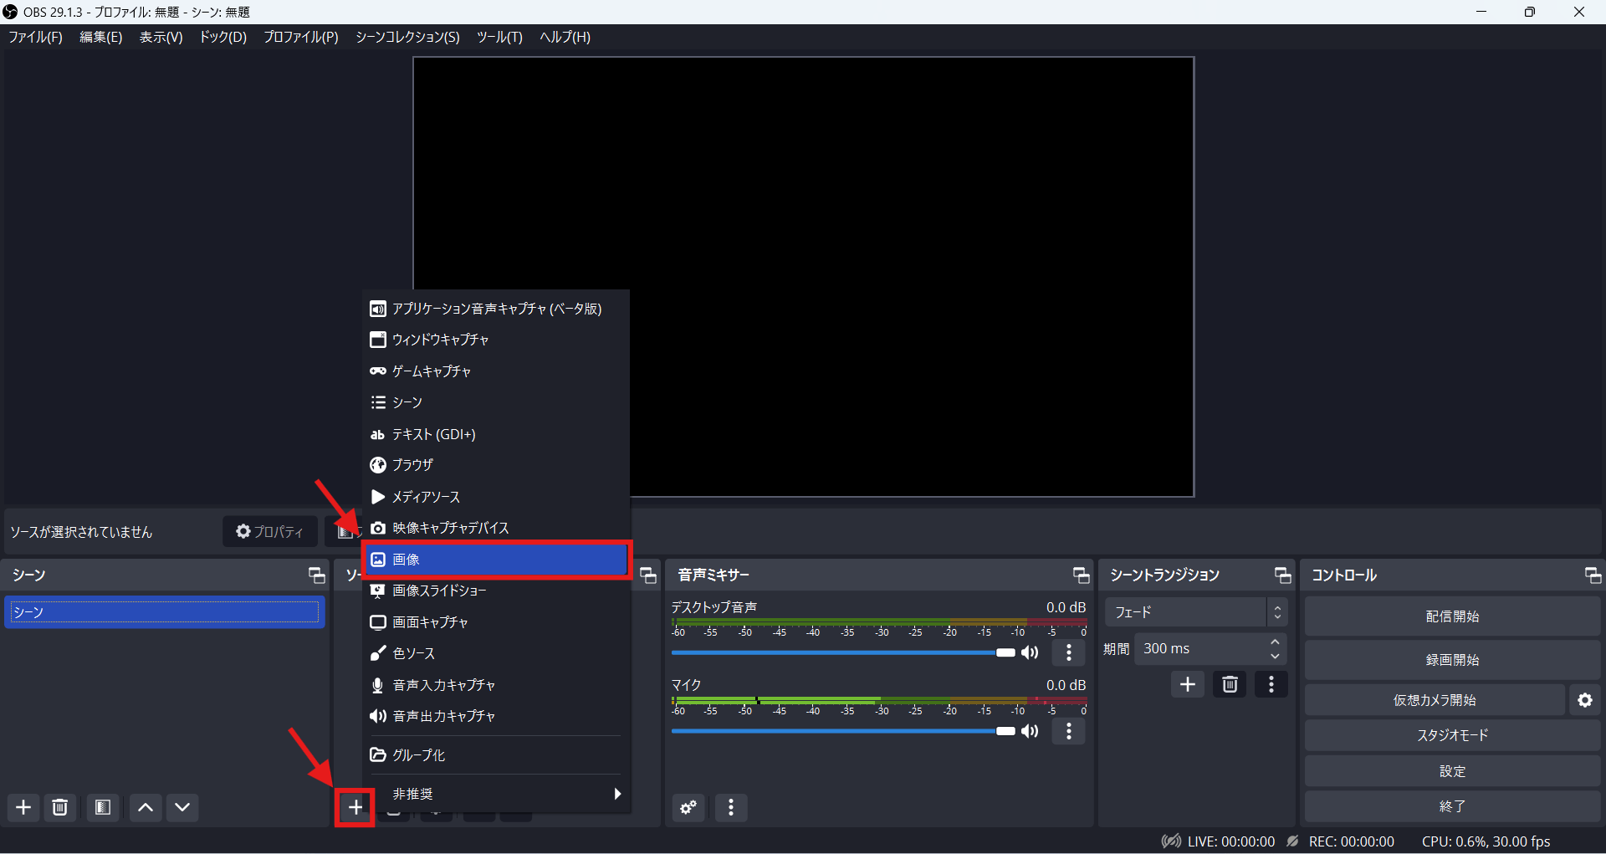Screen dimensions: 1606x854
Task: Select 映像キャプチャデバイス source
Action: pos(496,528)
